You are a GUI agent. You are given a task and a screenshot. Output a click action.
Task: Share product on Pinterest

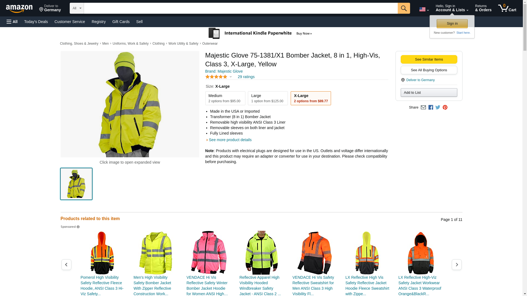click(445, 107)
